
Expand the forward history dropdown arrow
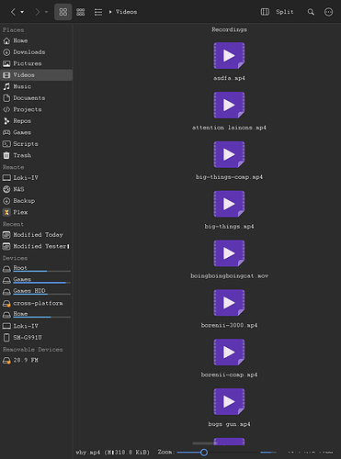pos(46,12)
